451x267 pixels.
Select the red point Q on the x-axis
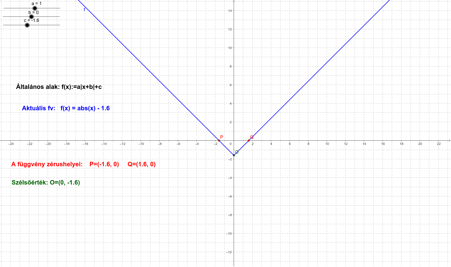point(249,140)
